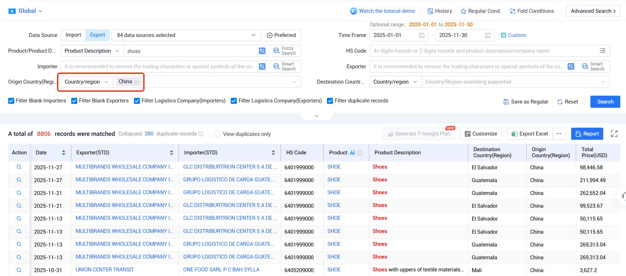Click translate icon in Importer field
The width and height of the screenshot is (626, 276).
[x=262, y=67]
